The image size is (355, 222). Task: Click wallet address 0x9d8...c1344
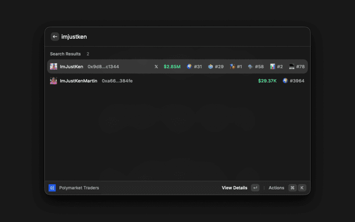(103, 67)
